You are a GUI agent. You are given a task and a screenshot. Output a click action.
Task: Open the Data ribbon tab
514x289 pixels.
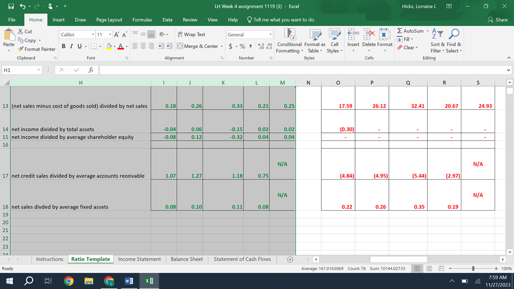point(167,19)
